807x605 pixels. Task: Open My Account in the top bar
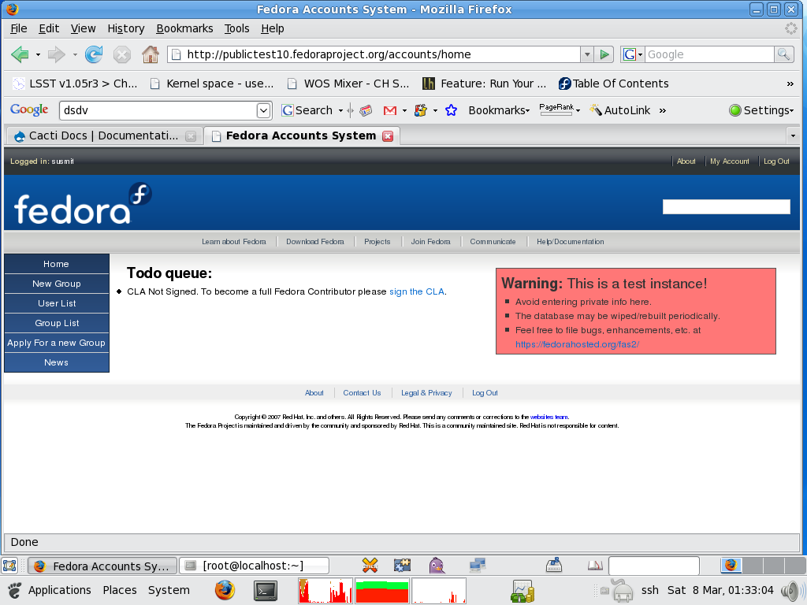pos(729,161)
